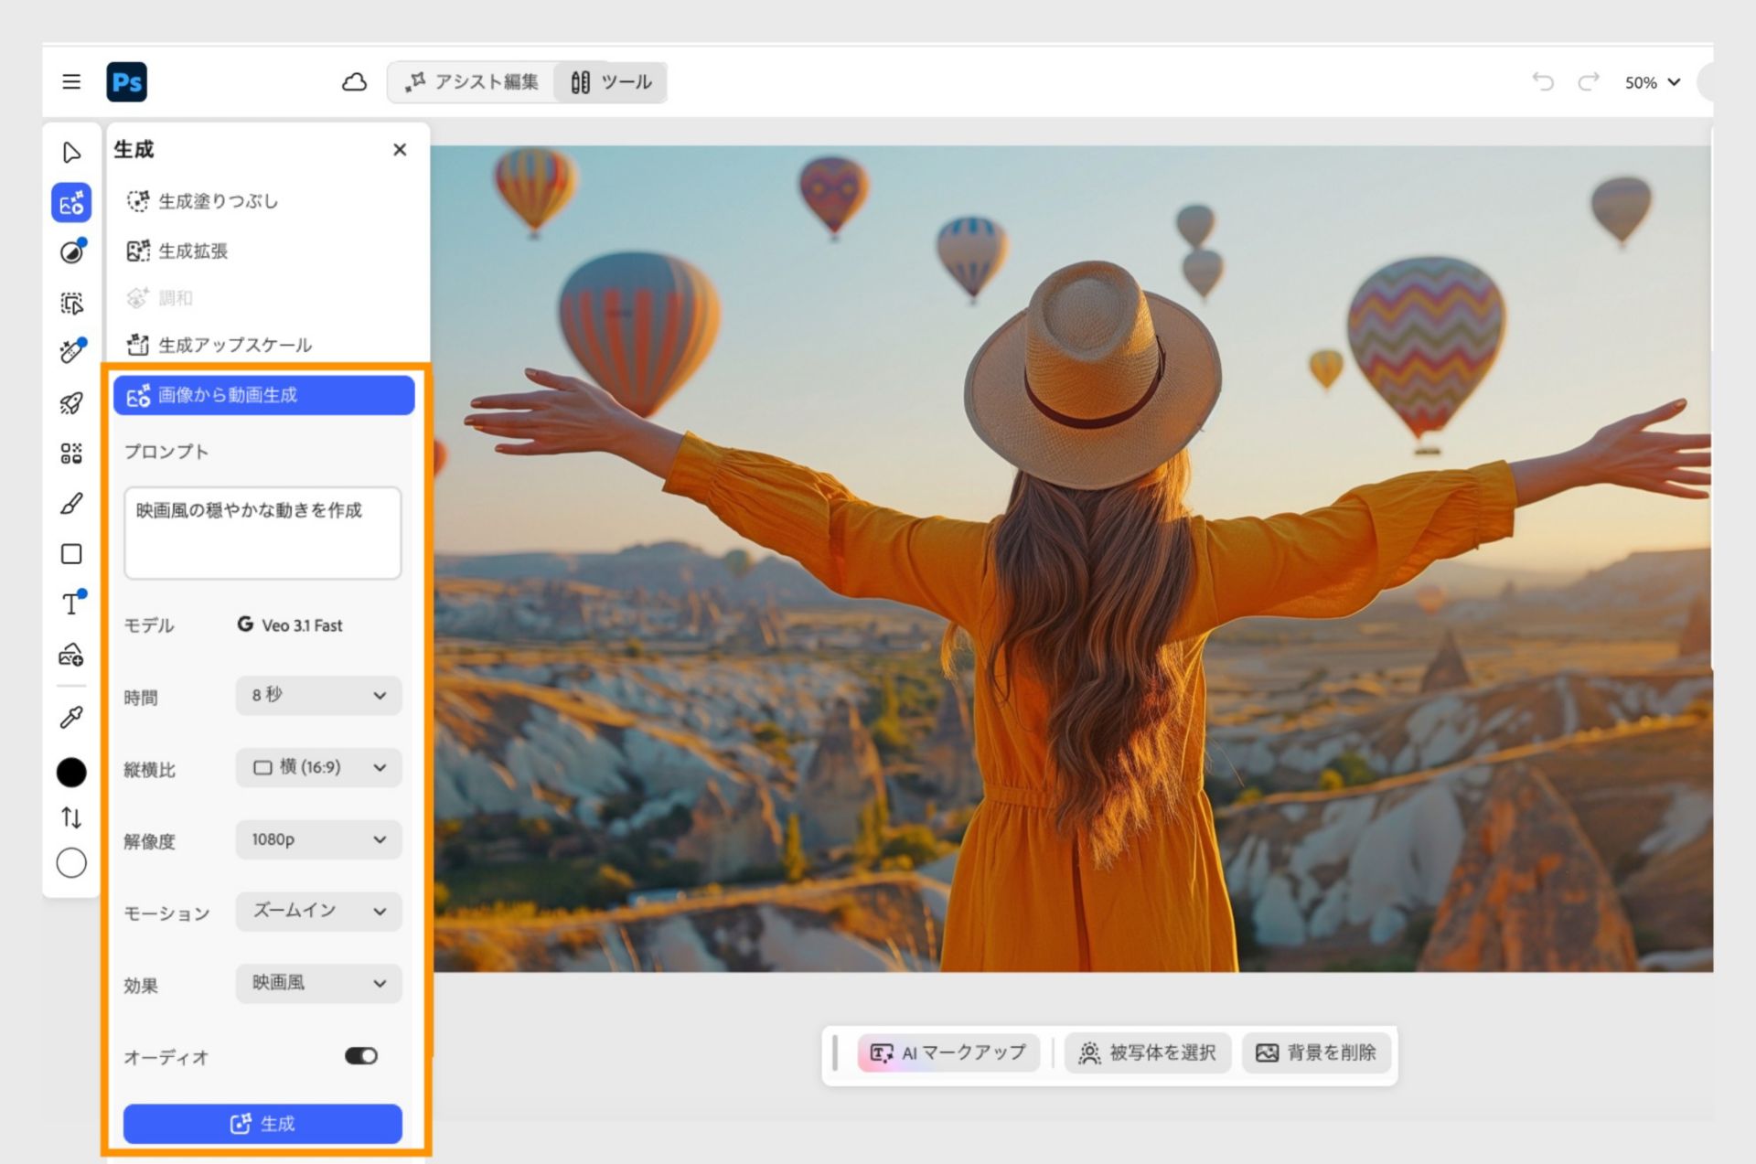Viewport: 1756px width, 1164px height.
Task: Select the Generate tool in toolbar
Action: [71, 203]
